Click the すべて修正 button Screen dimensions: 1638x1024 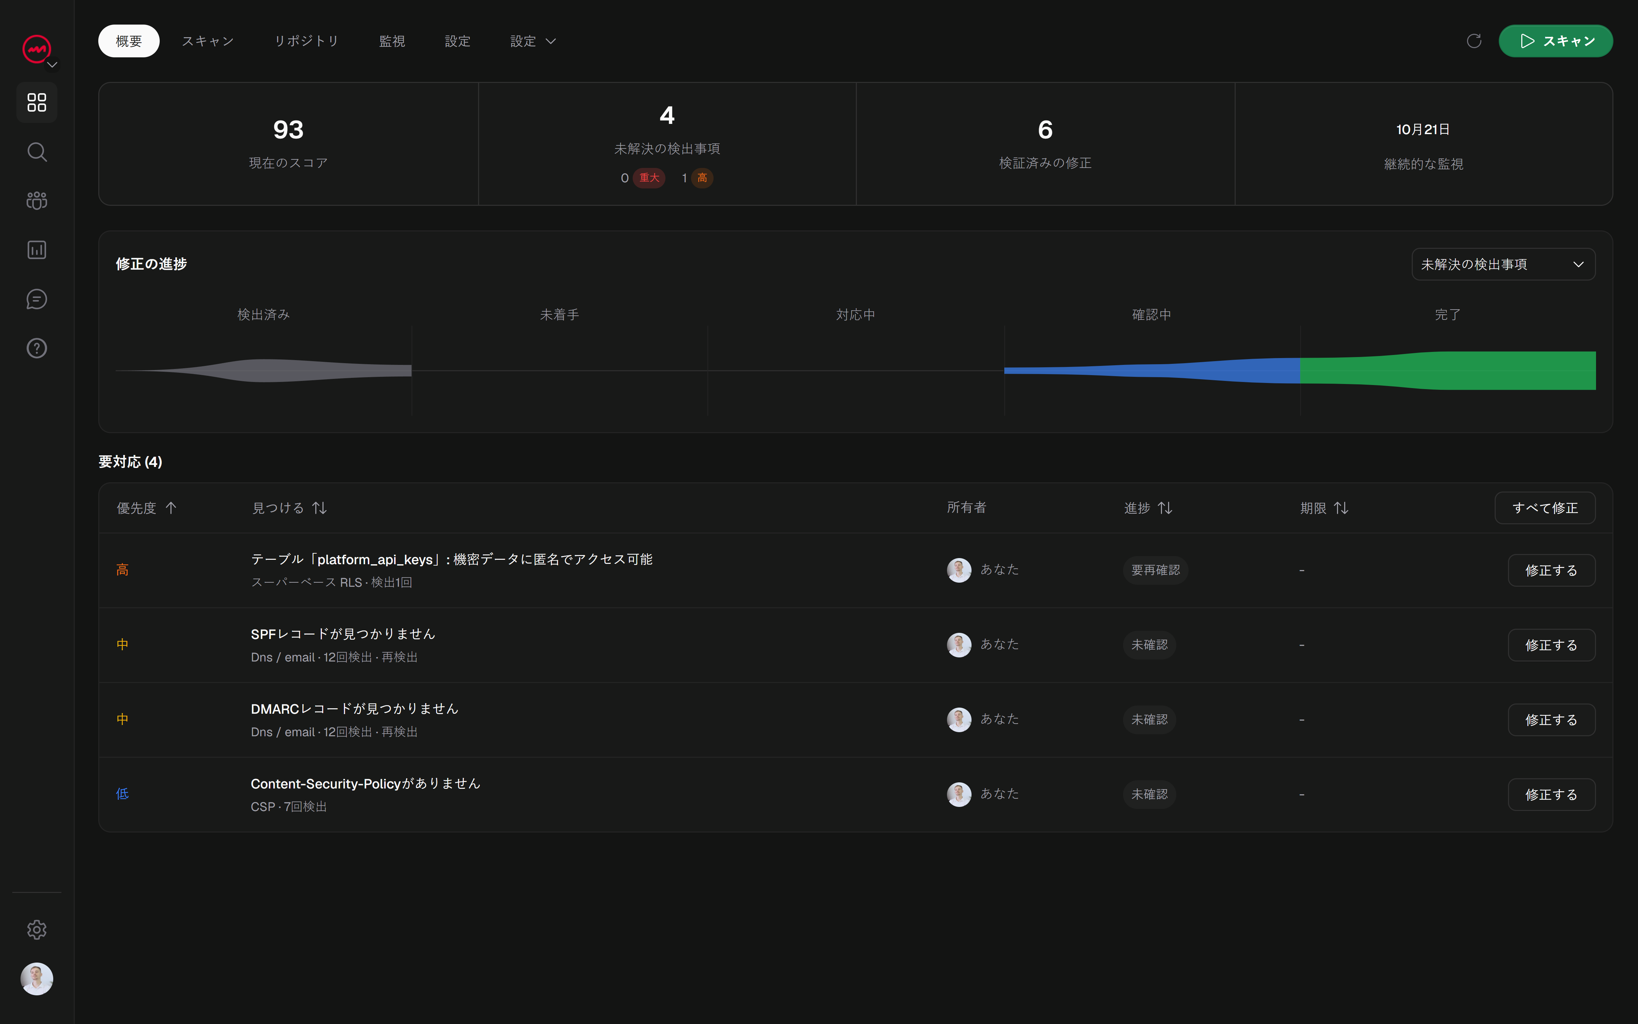[1544, 508]
